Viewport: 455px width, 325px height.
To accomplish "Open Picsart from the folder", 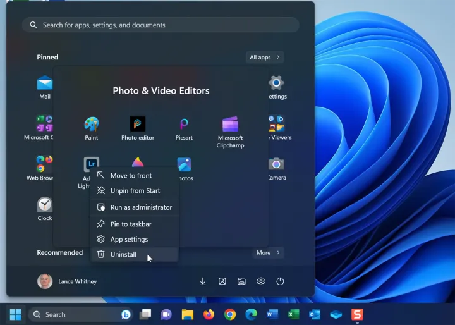I will (x=184, y=125).
